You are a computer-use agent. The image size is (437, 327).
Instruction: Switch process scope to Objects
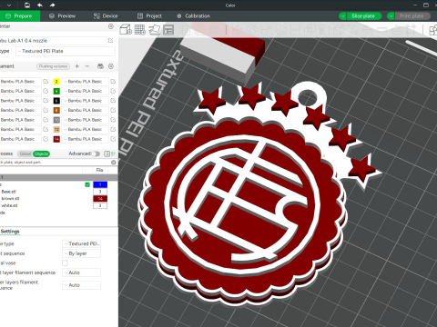(x=41, y=154)
